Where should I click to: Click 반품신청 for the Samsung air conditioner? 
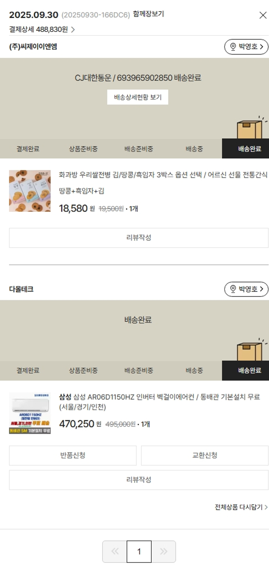pos(73,455)
